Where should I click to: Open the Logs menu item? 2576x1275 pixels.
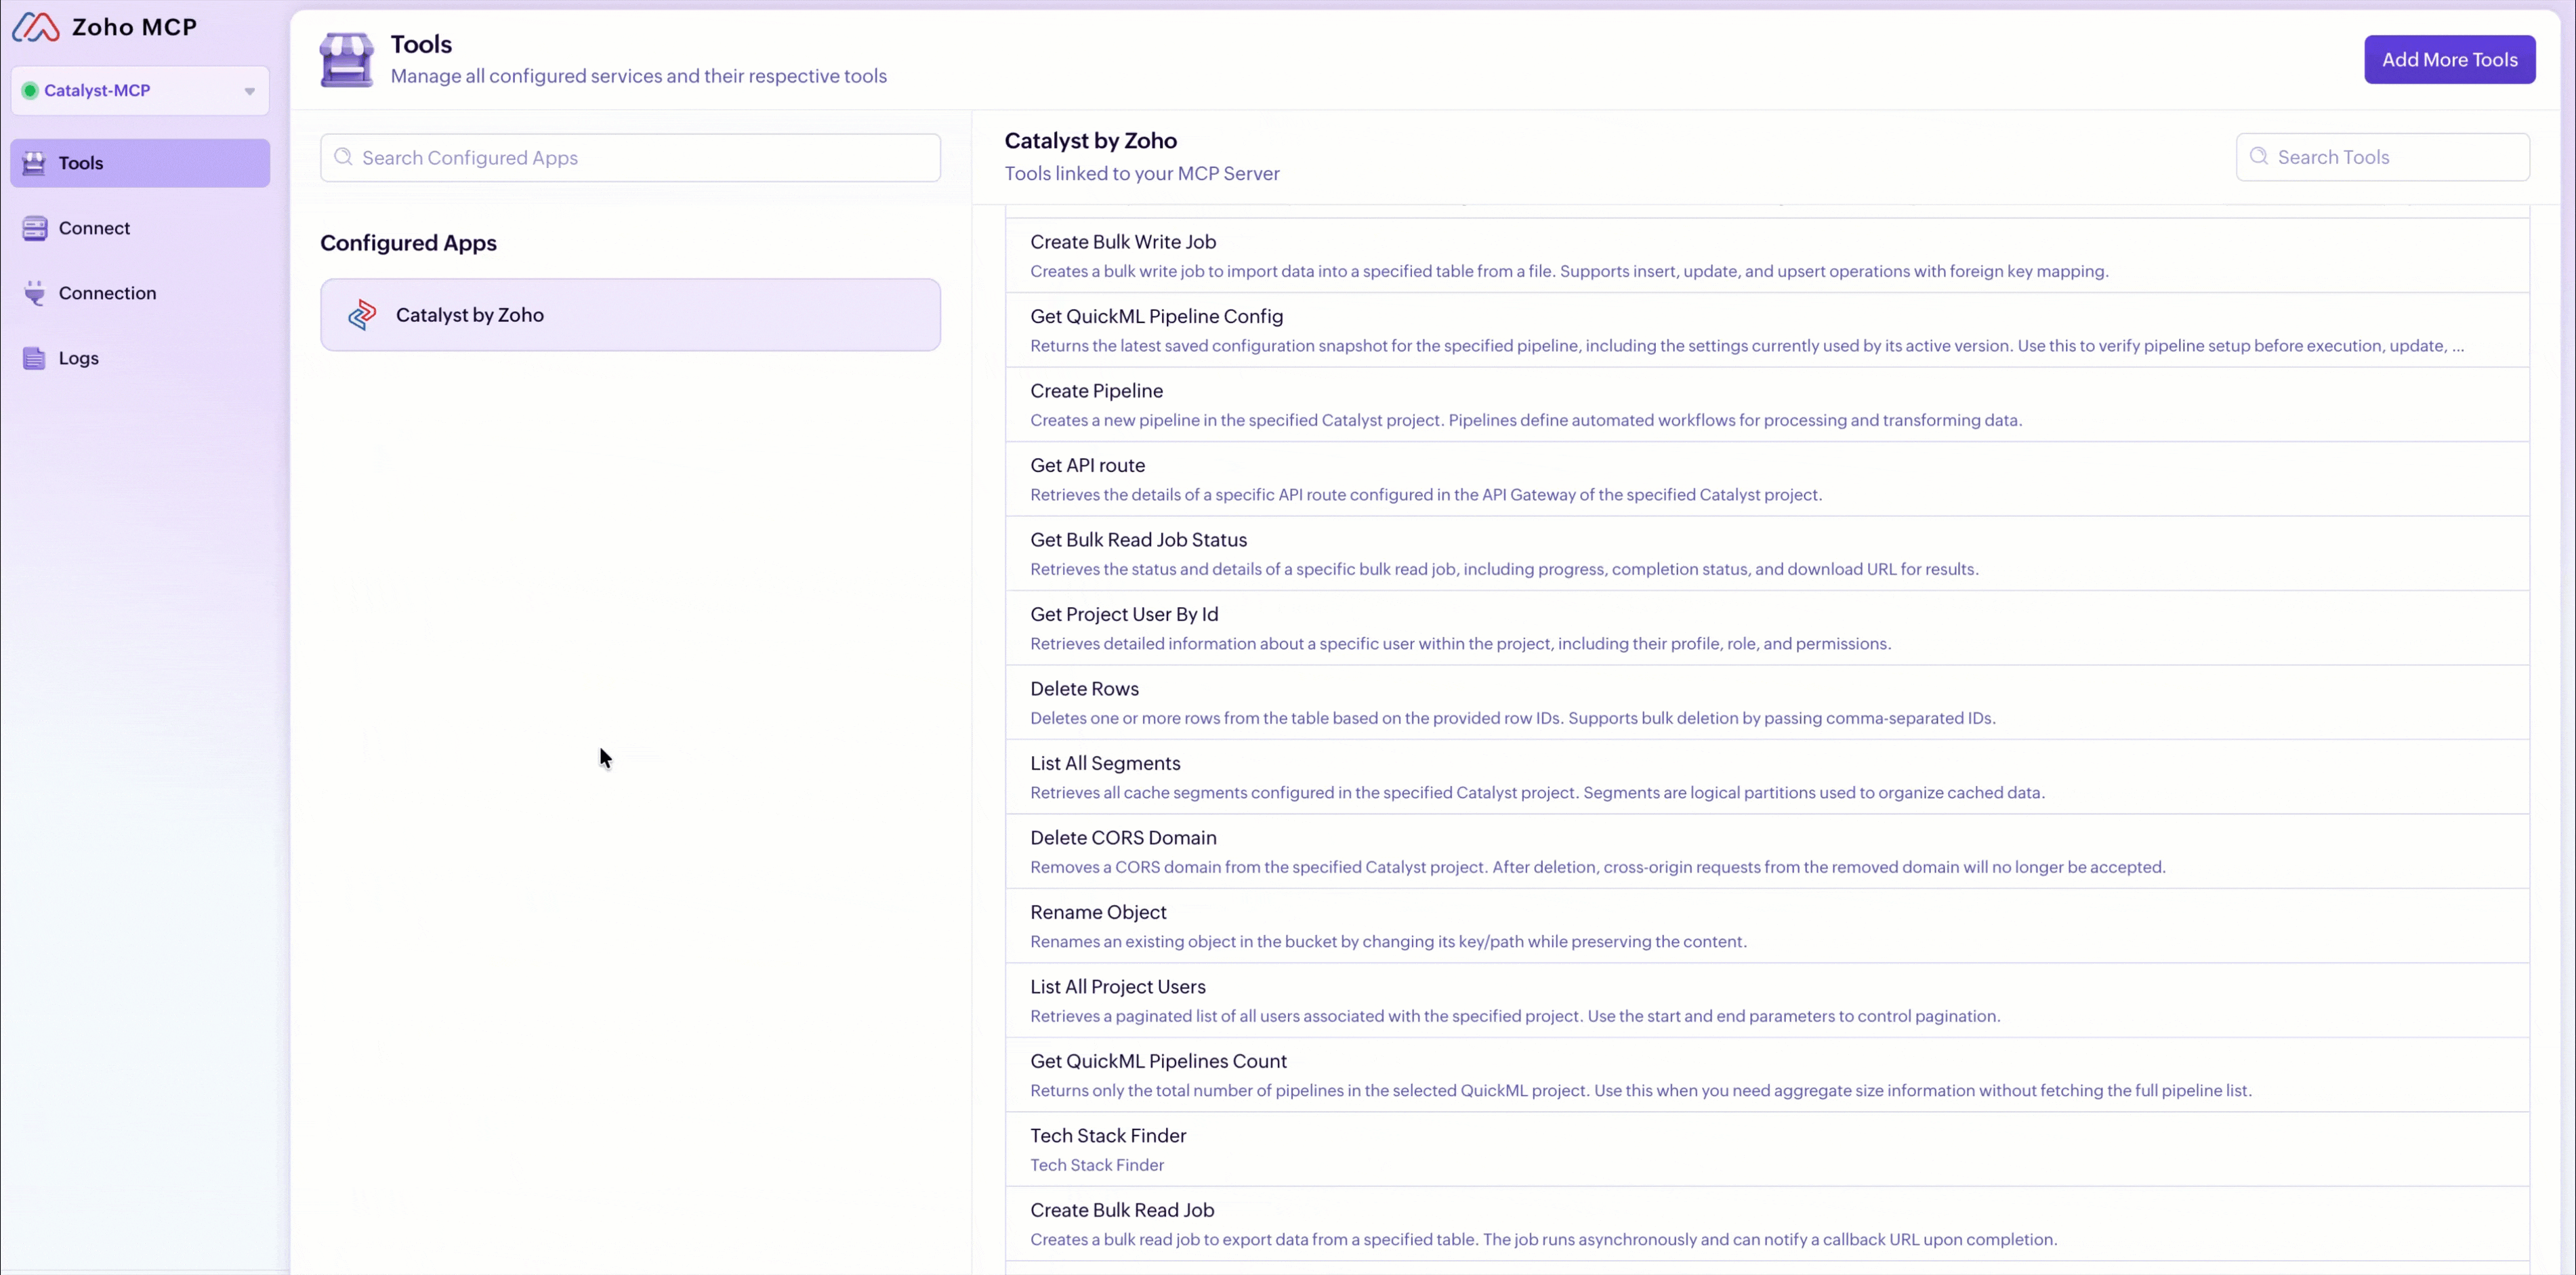(x=140, y=358)
